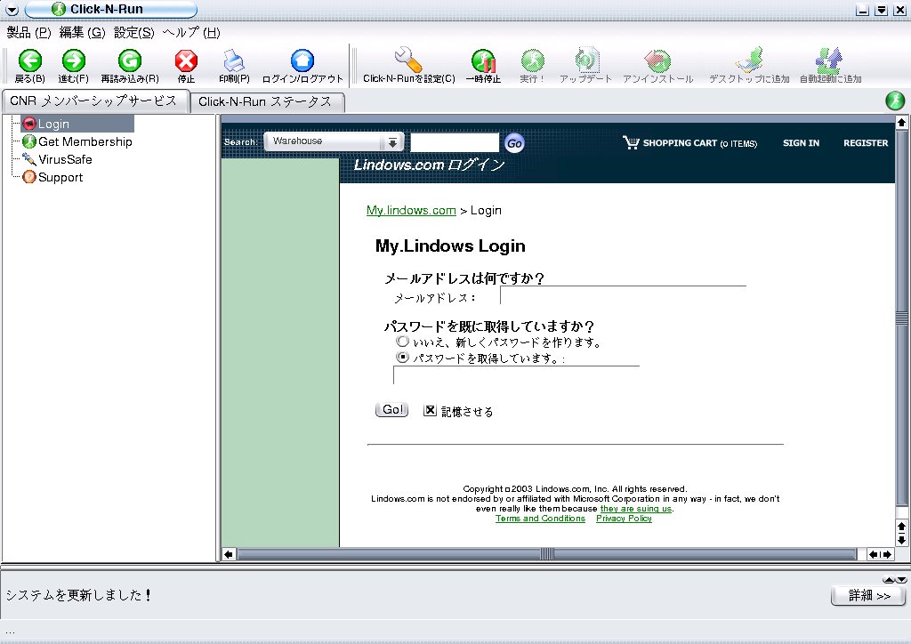911x644 pixels.
Task: Select radio 'パスワードを取得しています'
Action: (402, 357)
